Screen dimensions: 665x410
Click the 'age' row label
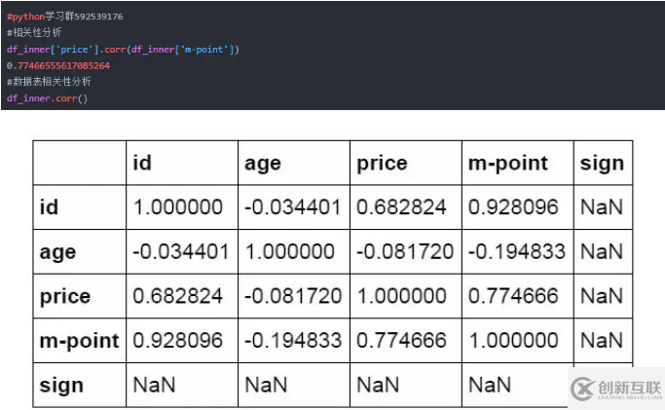[58, 252]
